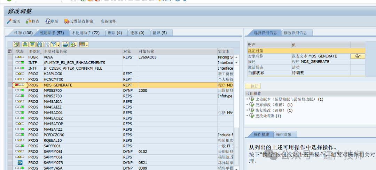Click 准备注释 toolbar button
The width and height of the screenshot is (376, 170).
108,21
